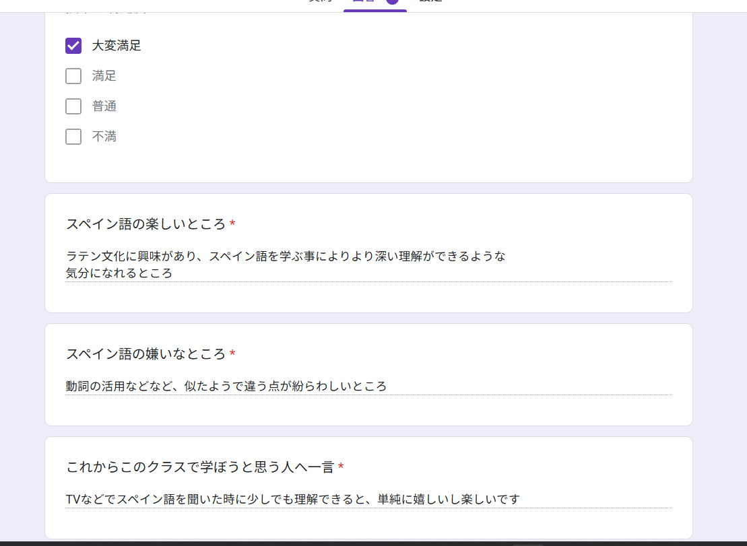Click the red asterisk beside スペイン語の楽しいところ

232,224
